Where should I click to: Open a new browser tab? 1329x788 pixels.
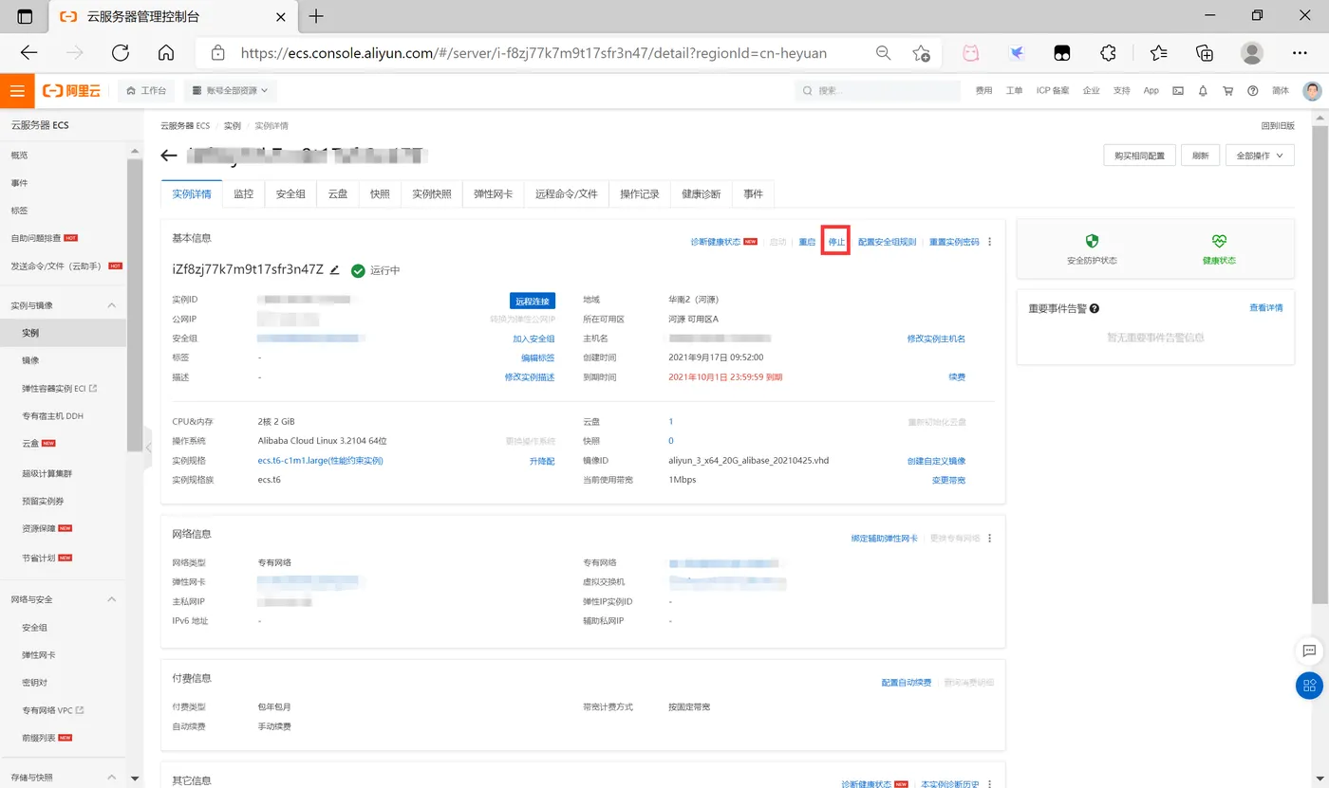tap(317, 16)
